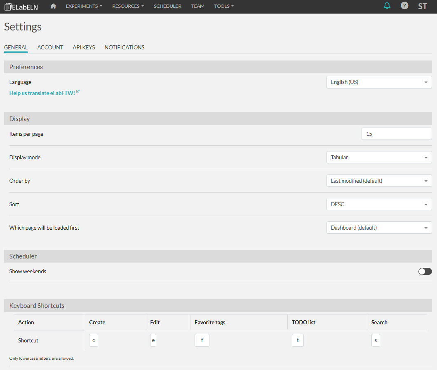Click the home icon in navbar
Viewport: 437px width, 370px height.
point(53,6)
